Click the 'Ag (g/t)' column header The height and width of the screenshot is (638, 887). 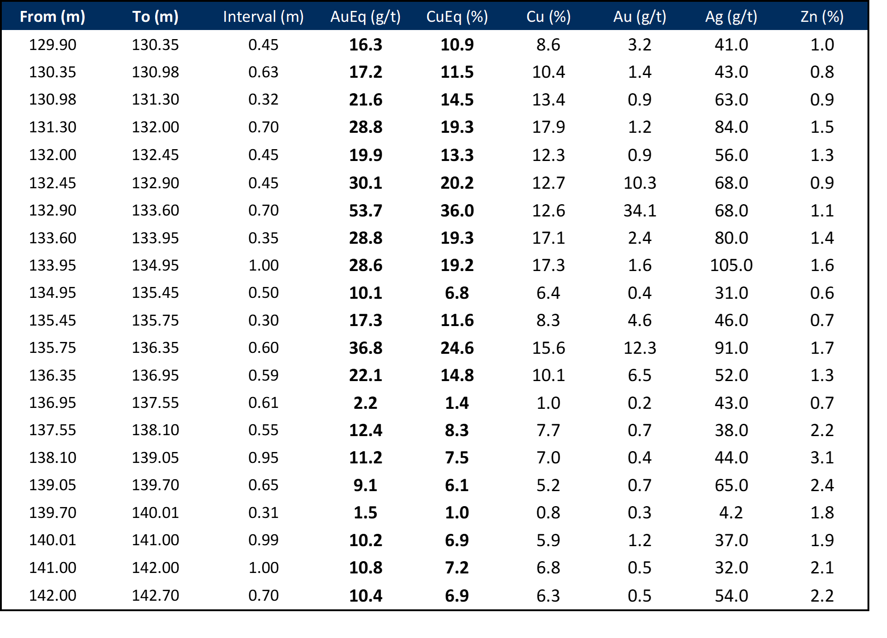[x=731, y=17]
